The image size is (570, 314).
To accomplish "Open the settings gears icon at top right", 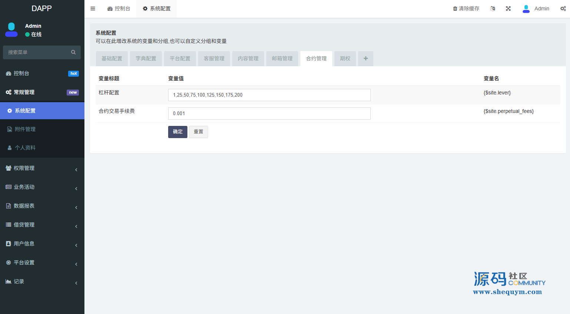I will (563, 9).
